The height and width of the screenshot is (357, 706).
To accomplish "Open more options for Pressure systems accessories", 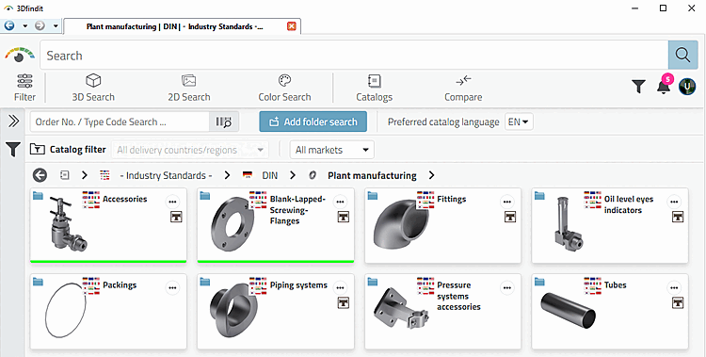I will tap(507, 287).
